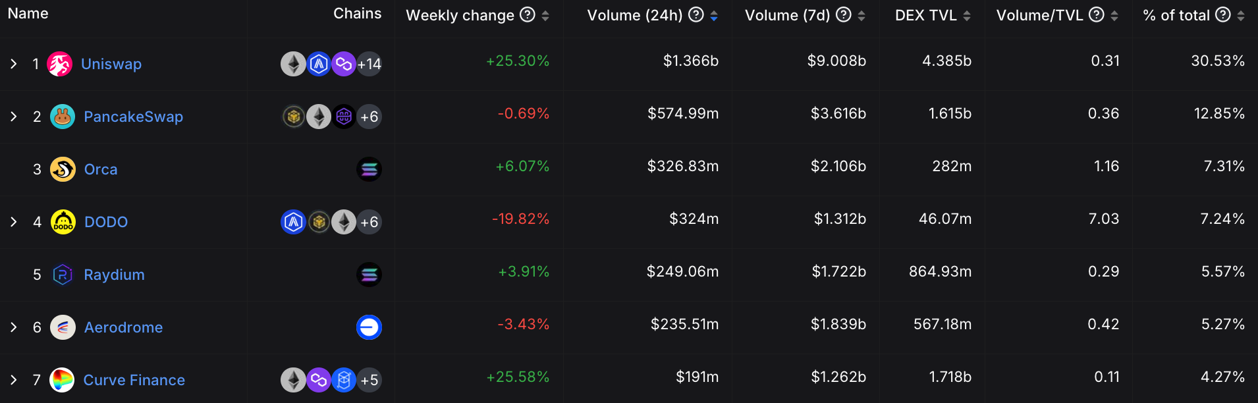
Task: Click the help icon next to Volume (24h)
Action: [696, 14]
